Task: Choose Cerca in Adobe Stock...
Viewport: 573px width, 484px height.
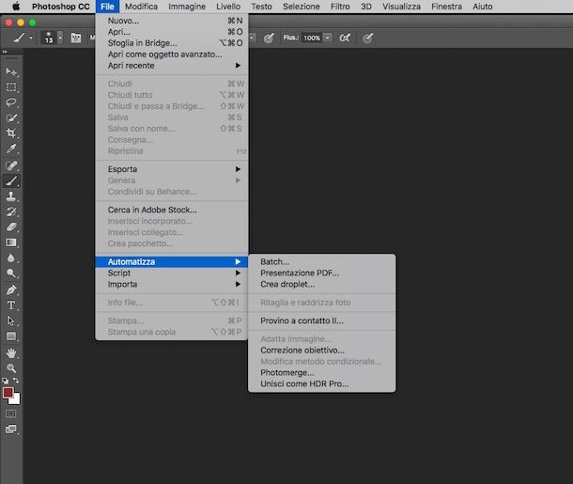Action: 172,210
